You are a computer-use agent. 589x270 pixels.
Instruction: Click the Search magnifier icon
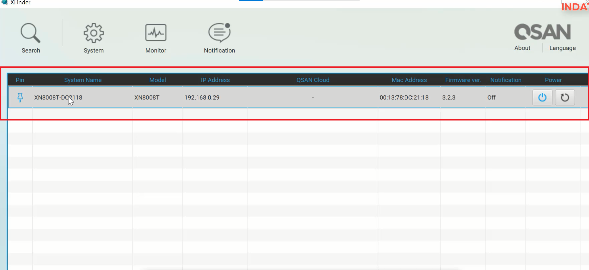coord(30,33)
